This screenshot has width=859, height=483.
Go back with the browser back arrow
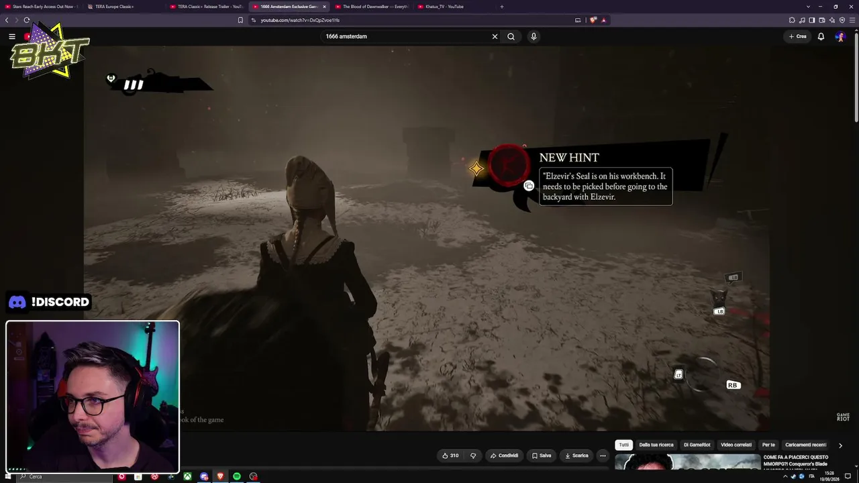pos(7,20)
